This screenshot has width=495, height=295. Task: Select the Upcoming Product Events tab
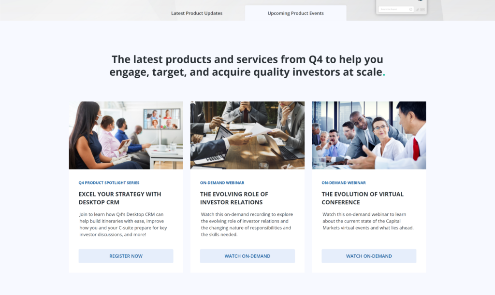[295, 13]
